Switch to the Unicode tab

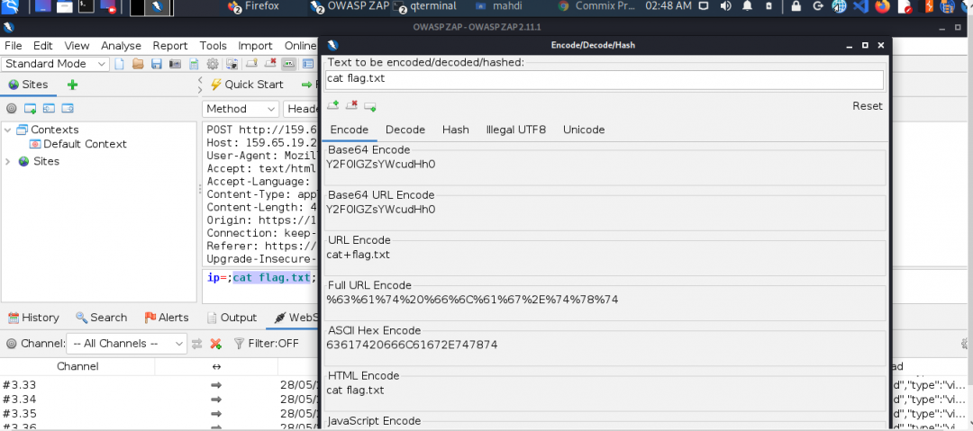tap(584, 130)
